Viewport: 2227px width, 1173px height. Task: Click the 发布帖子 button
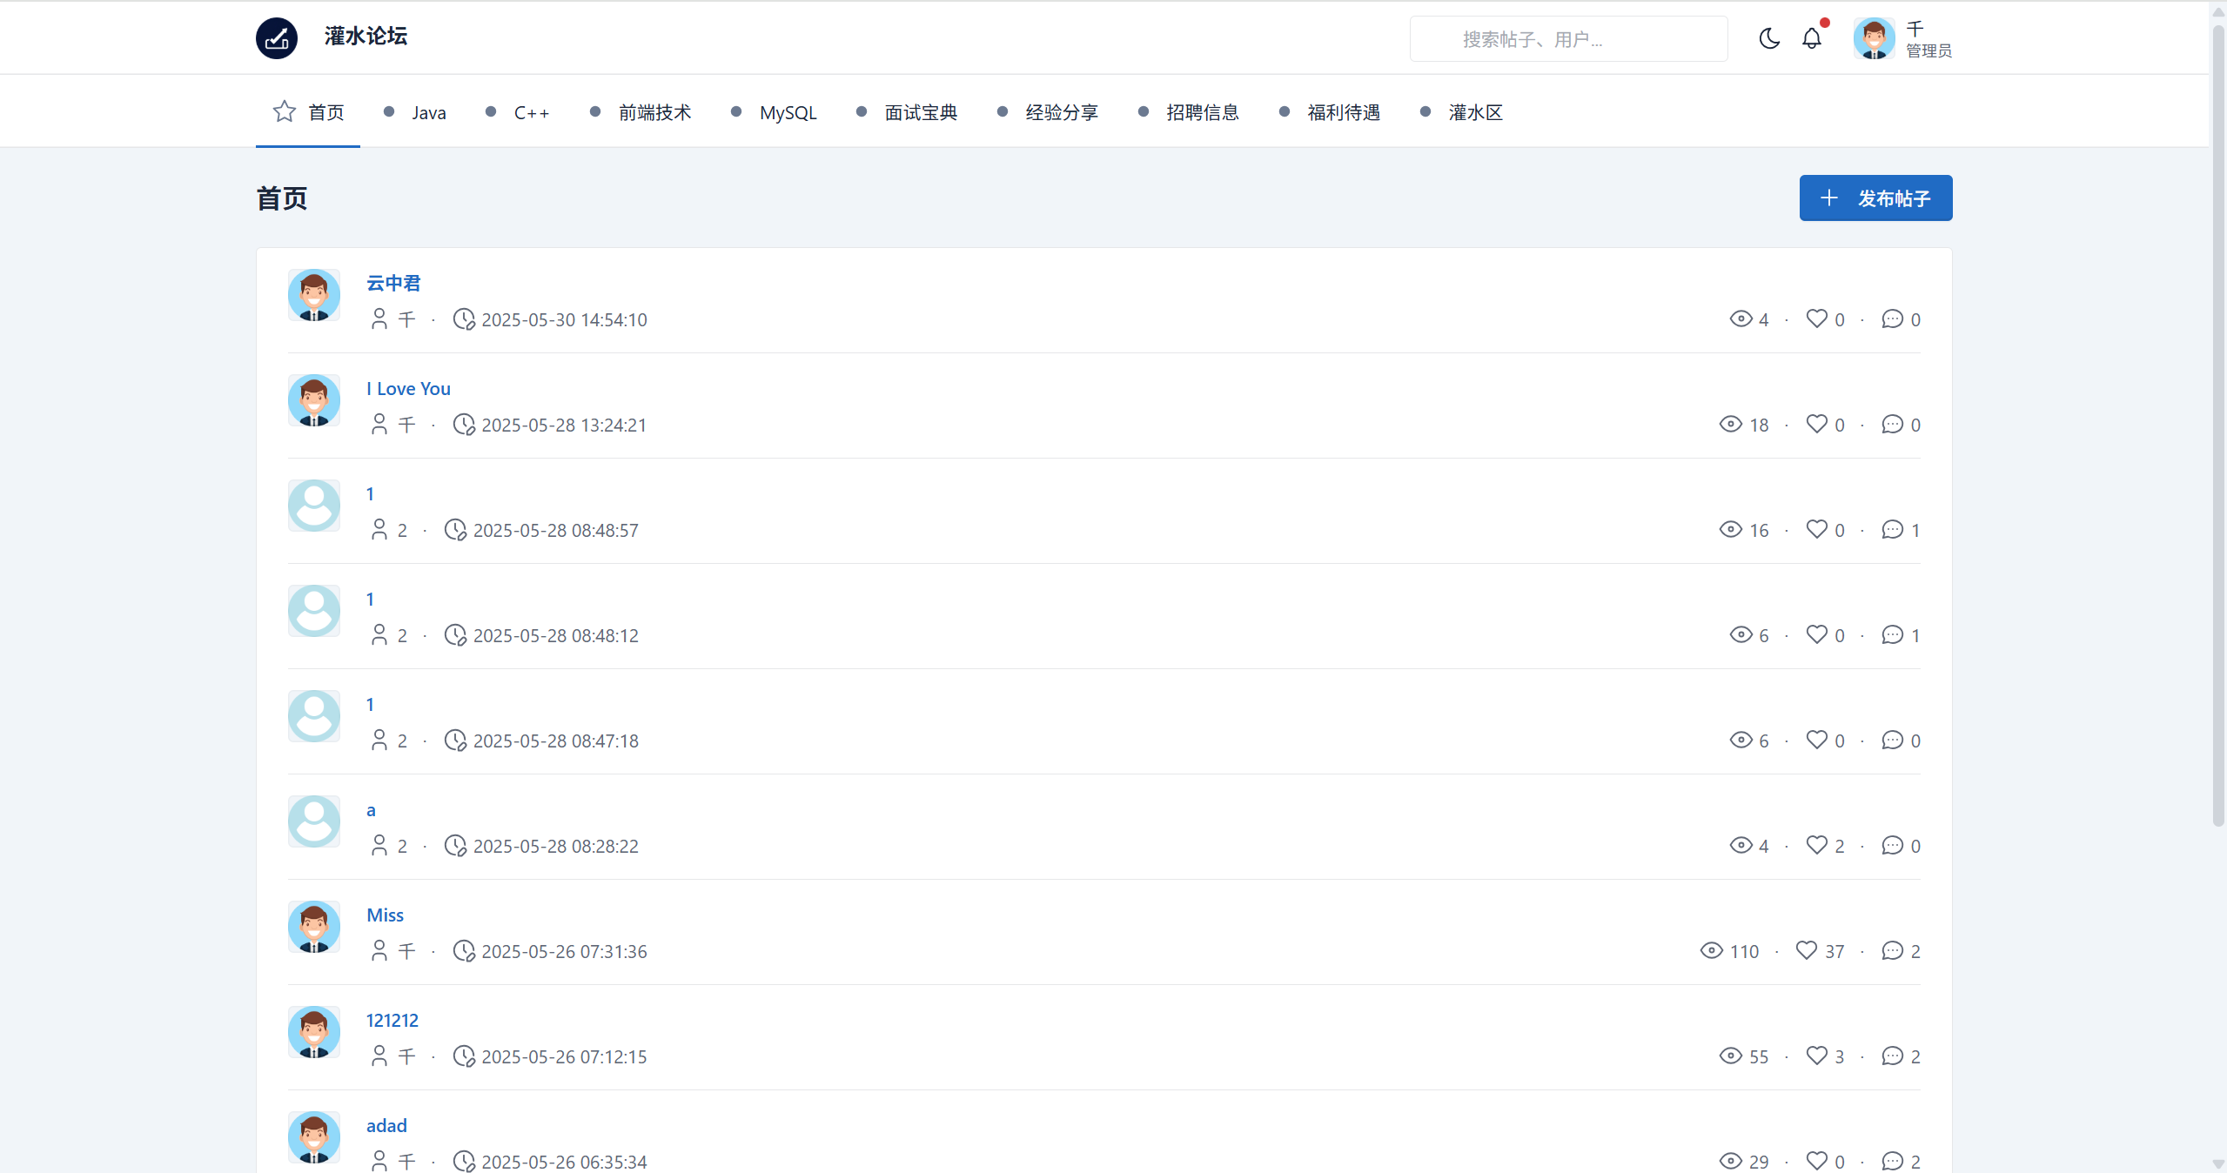coord(1875,198)
